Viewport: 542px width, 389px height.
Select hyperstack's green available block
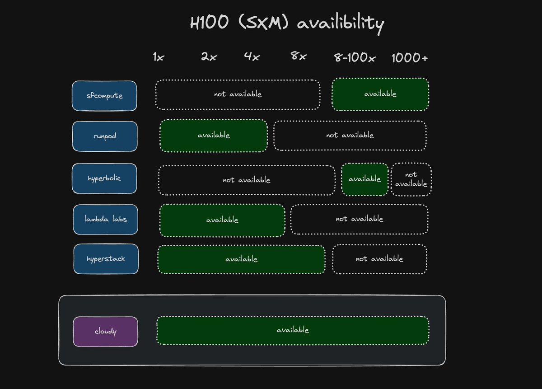241,259
